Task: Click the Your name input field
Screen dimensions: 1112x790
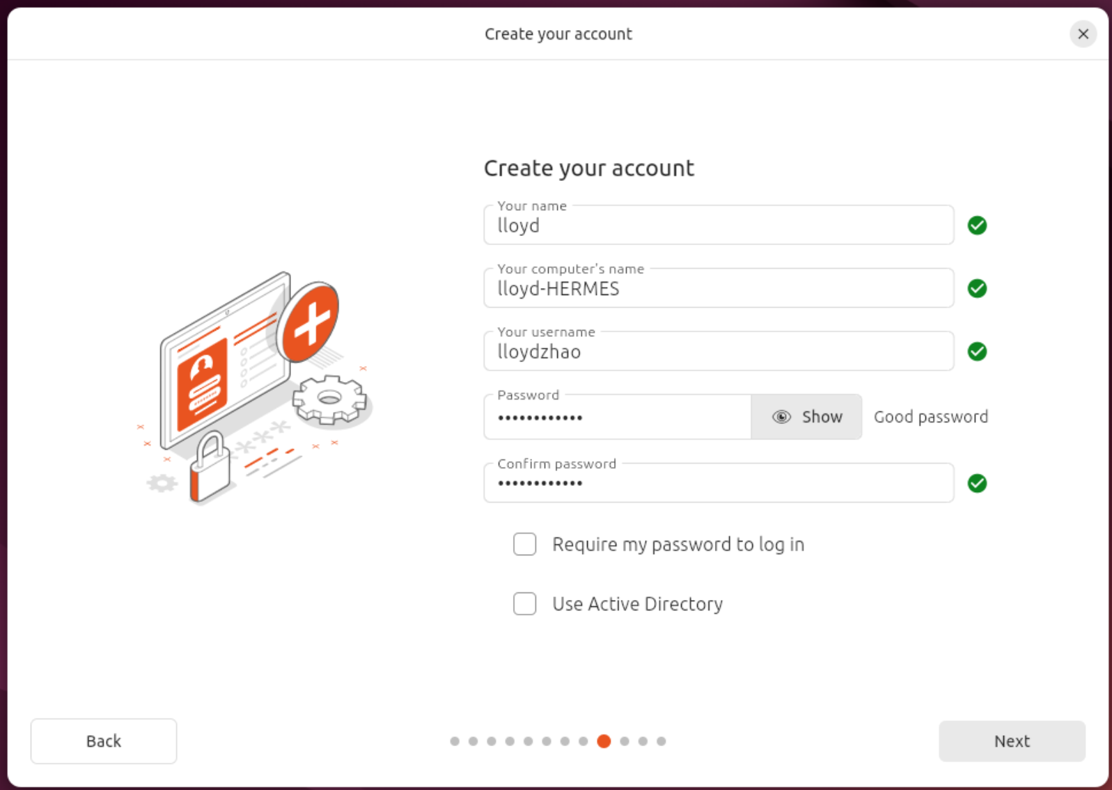Action: pyautogui.click(x=718, y=226)
